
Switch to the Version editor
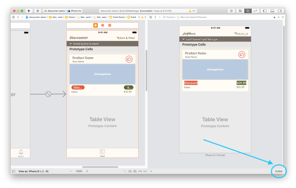pos(255,11)
